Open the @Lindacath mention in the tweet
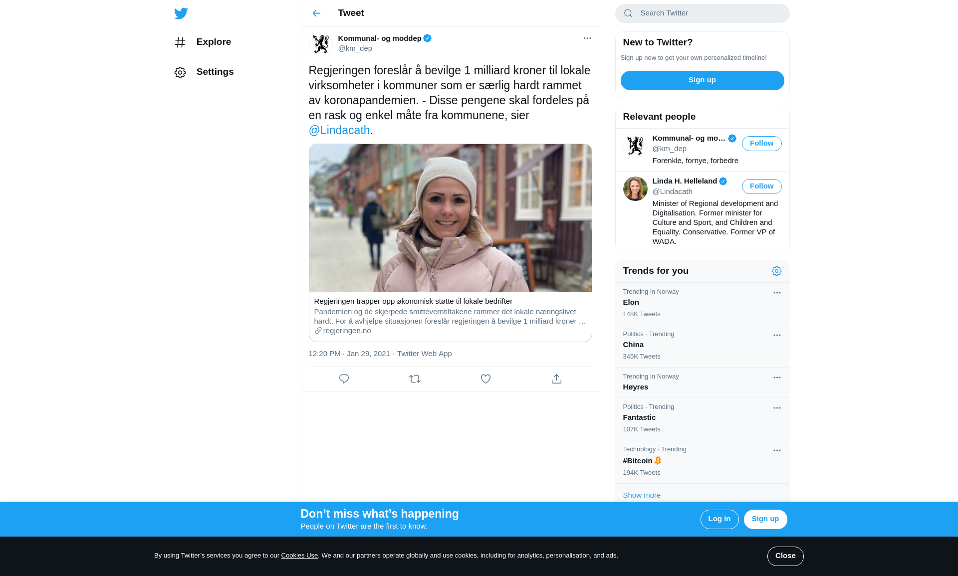Image resolution: width=958 pixels, height=576 pixels. pyautogui.click(x=339, y=130)
